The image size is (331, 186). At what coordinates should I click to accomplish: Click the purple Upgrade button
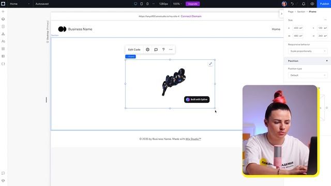click(x=193, y=4)
